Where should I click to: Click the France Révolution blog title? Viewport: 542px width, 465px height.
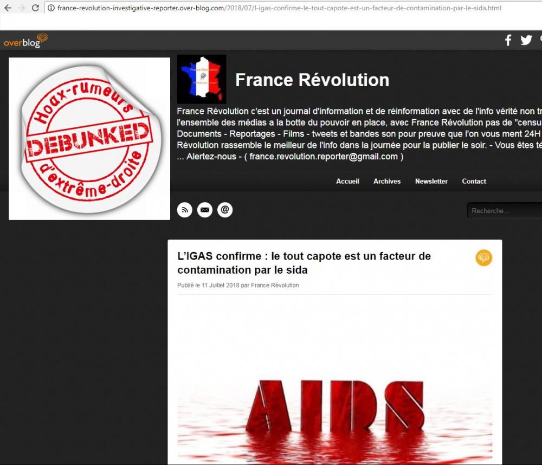pos(312,80)
